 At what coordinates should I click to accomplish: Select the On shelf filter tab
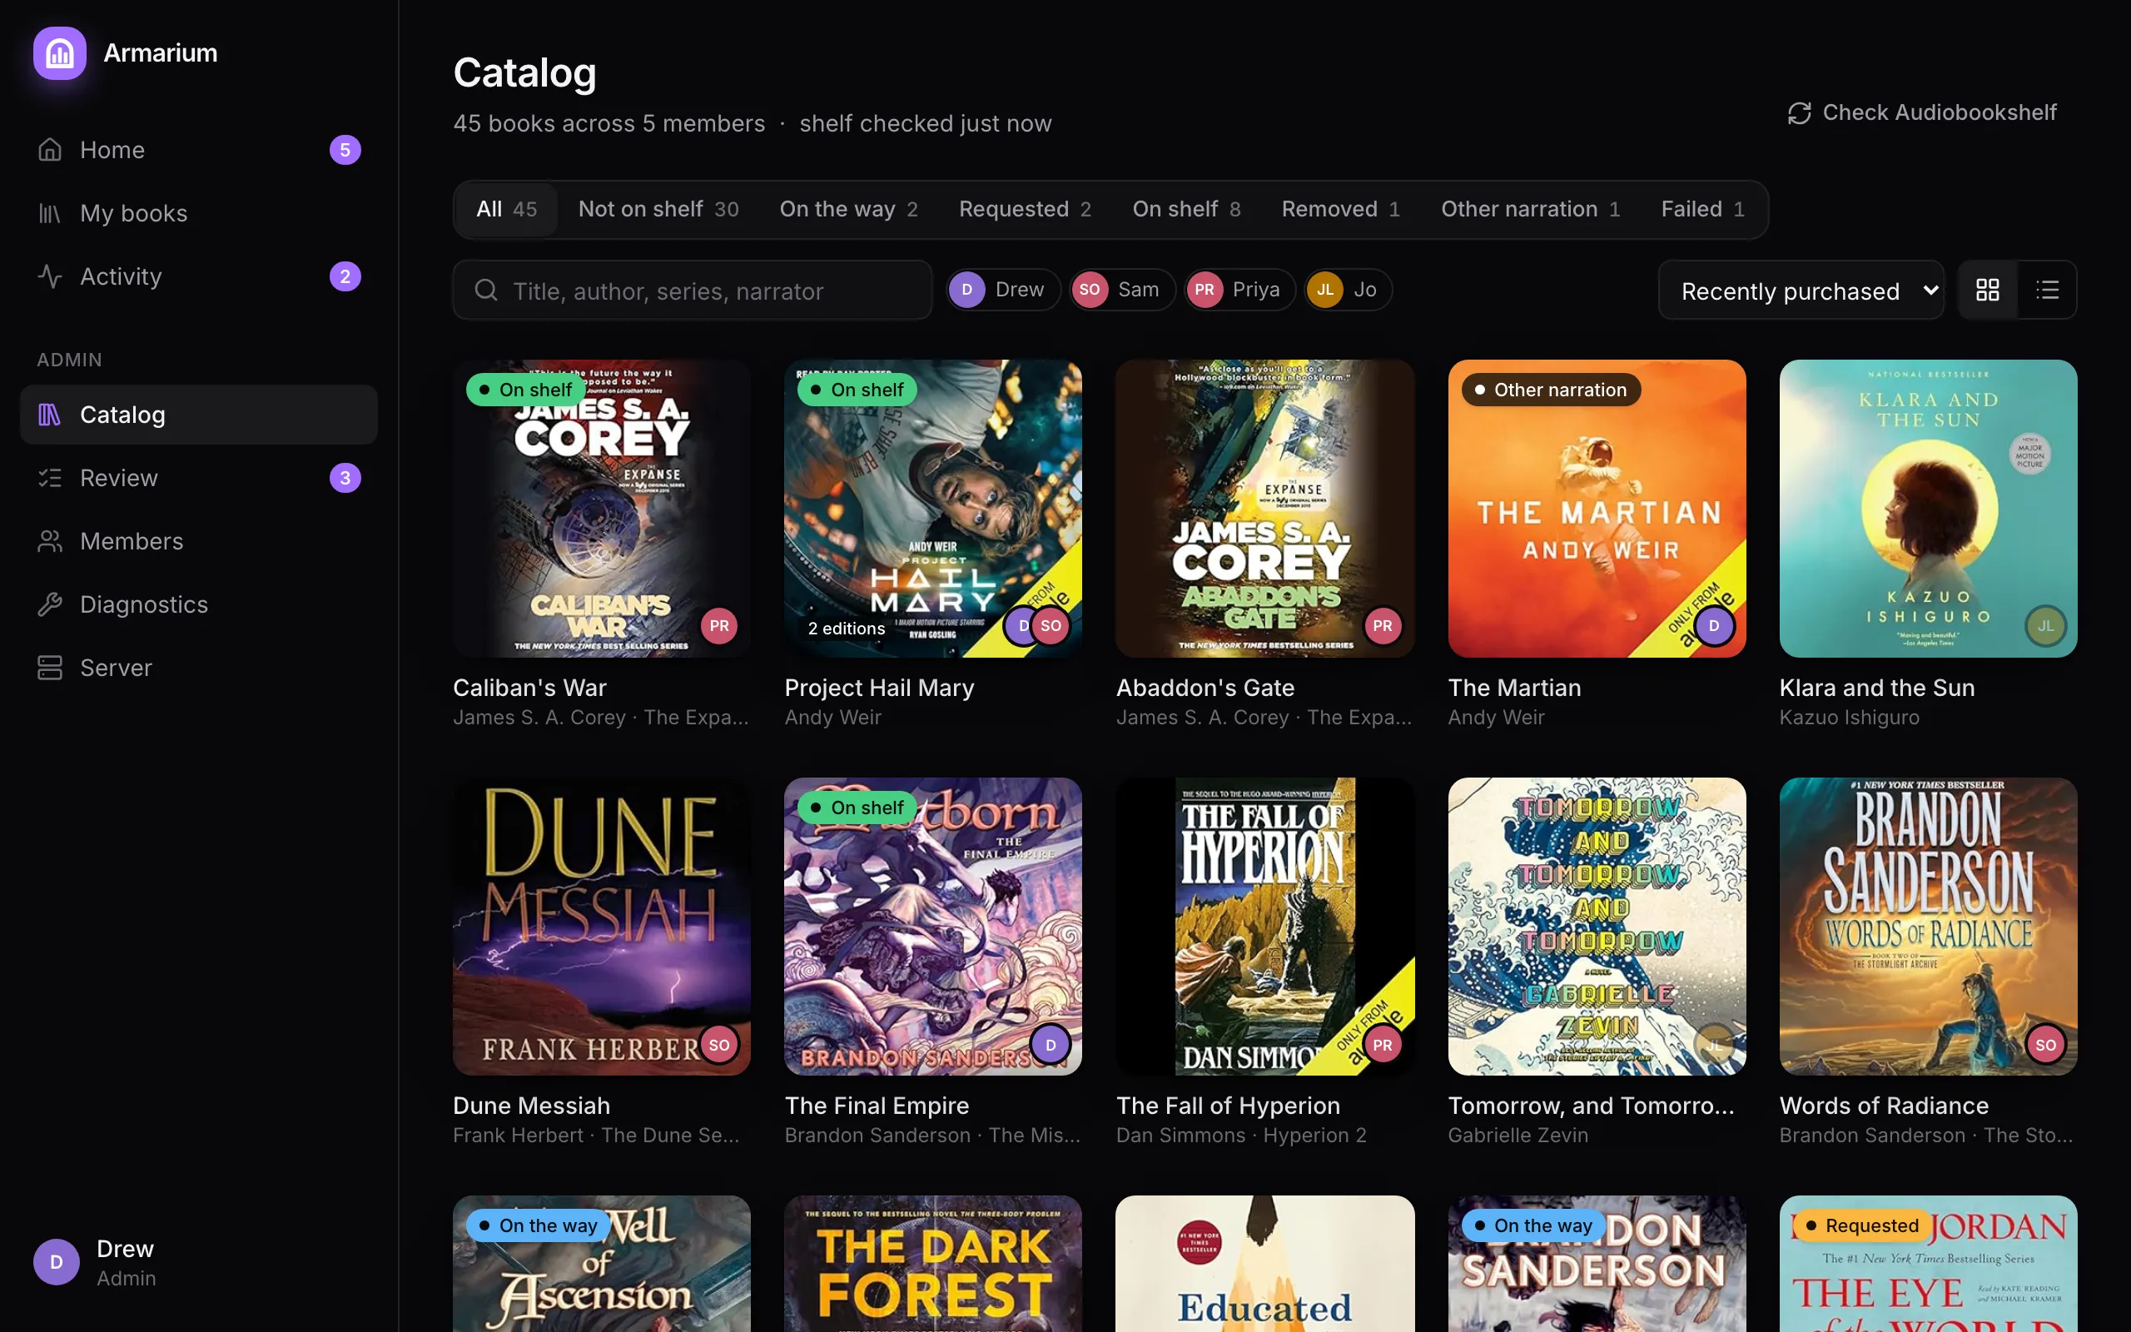tap(1186, 210)
